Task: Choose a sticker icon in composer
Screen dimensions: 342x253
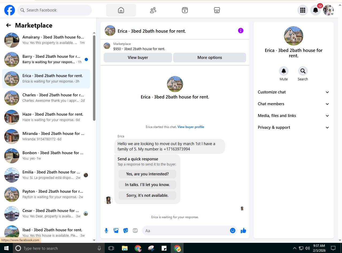Action: click(x=126, y=231)
